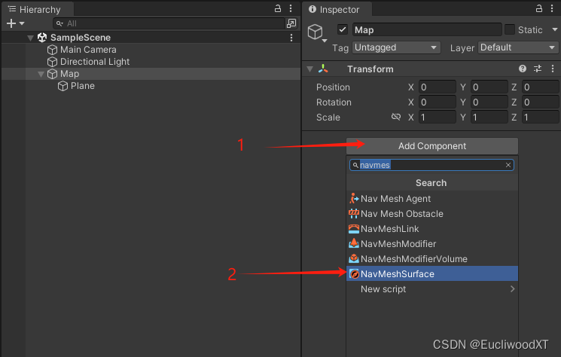Image resolution: width=561 pixels, height=357 pixels.
Task: Open scene search in Hierarchy toolbar
Action: click(x=291, y=23)
